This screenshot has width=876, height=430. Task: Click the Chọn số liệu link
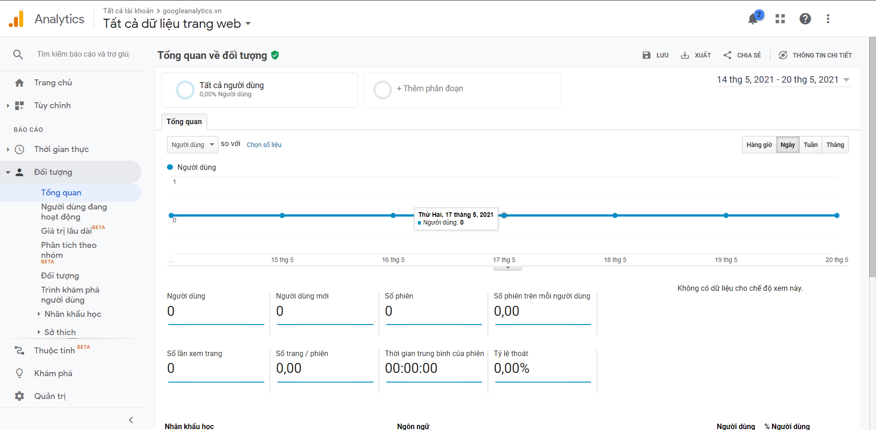264,145
